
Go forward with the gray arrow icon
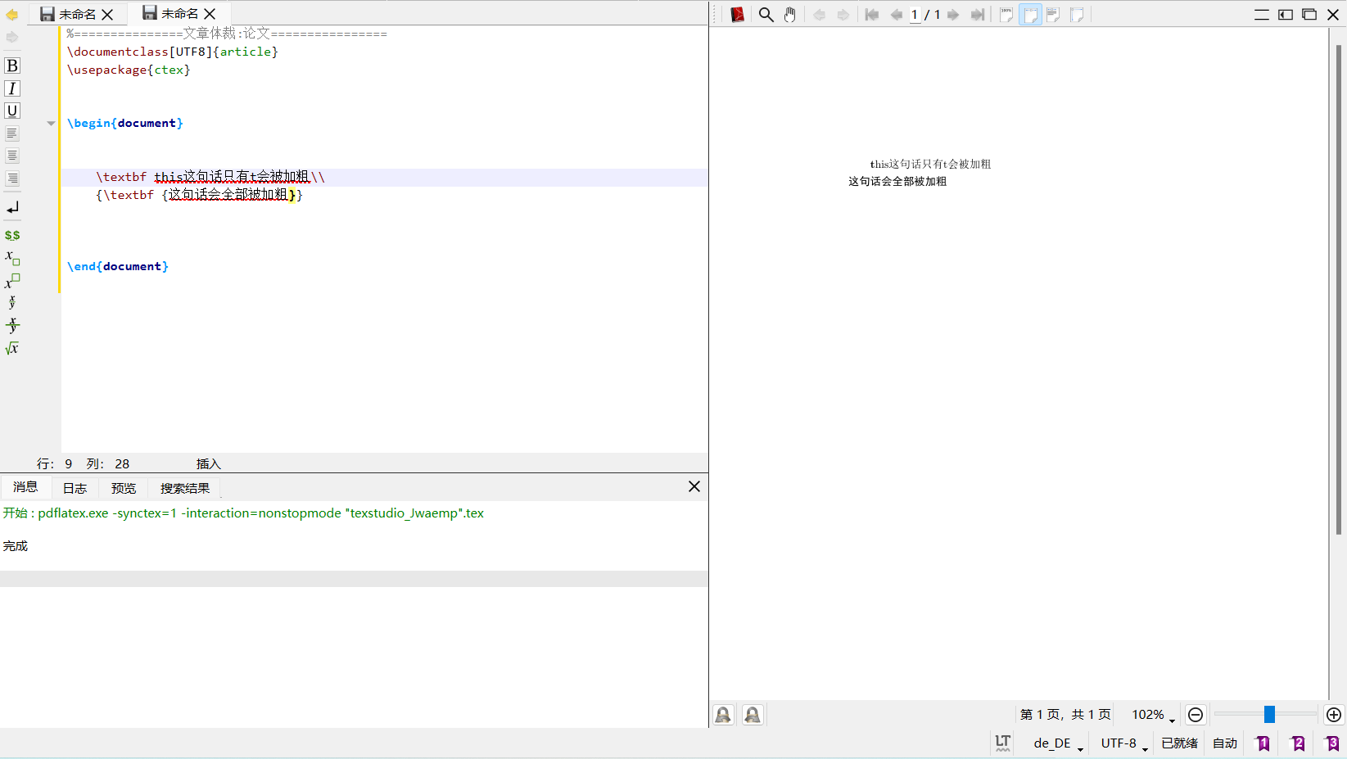pyautogui.click(x=11, y=37)
